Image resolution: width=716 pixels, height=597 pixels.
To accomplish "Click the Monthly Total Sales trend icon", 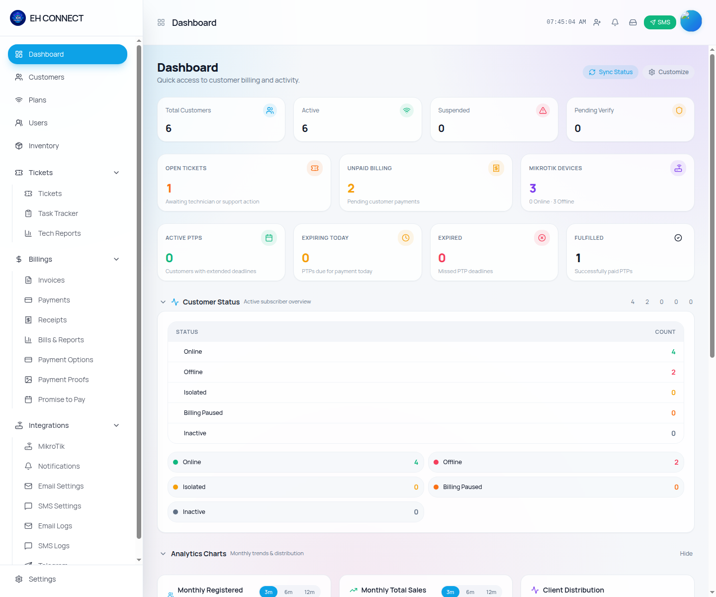I will tap(354, 590).
